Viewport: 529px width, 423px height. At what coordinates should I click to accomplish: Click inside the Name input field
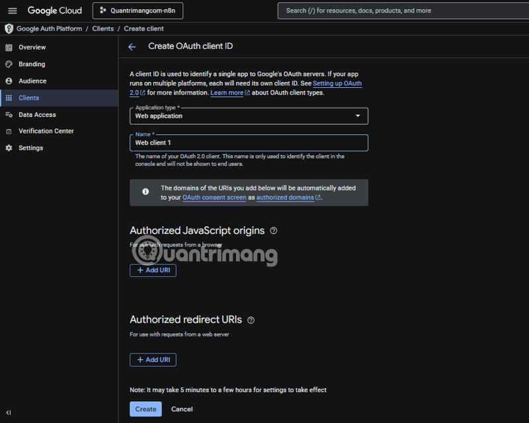pyautogui.click(x=249, y=142)
